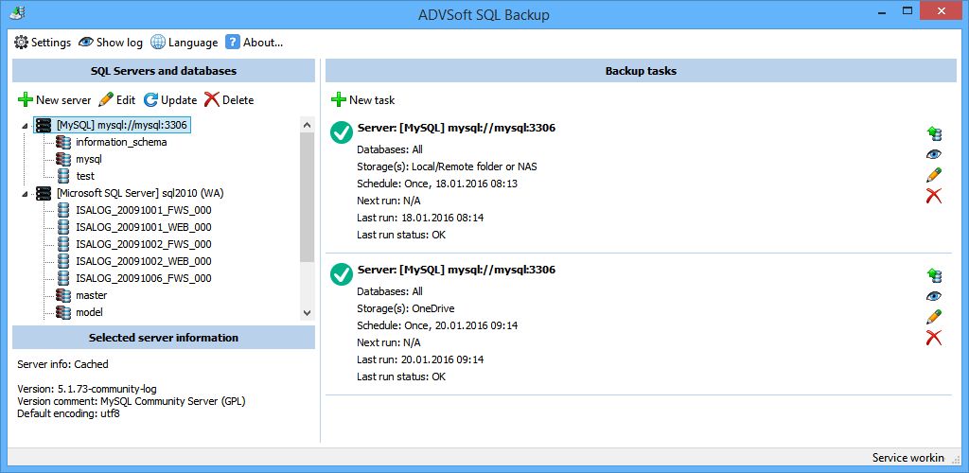This screenshot has height=473, width=969.
Task: Click the database icon next to information_schema
Action: (x=63, y=142)
